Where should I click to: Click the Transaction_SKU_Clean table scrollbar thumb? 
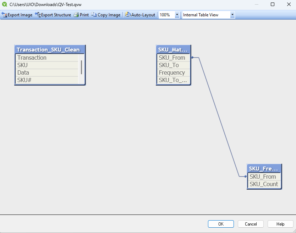click(81, 67)
